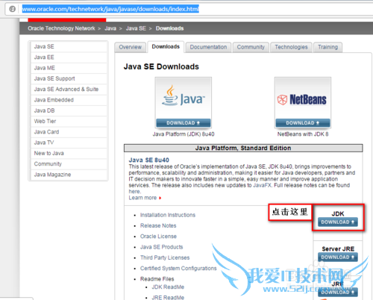Image resolution: width=373 pixels, height=300 pixels.
Task: Open Java SE Products link
Action: [x=161, y=247]
